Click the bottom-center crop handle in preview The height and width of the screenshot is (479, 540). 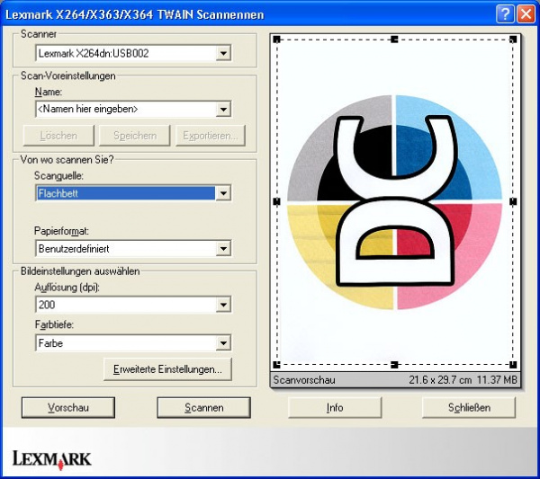tap(394, 364)
